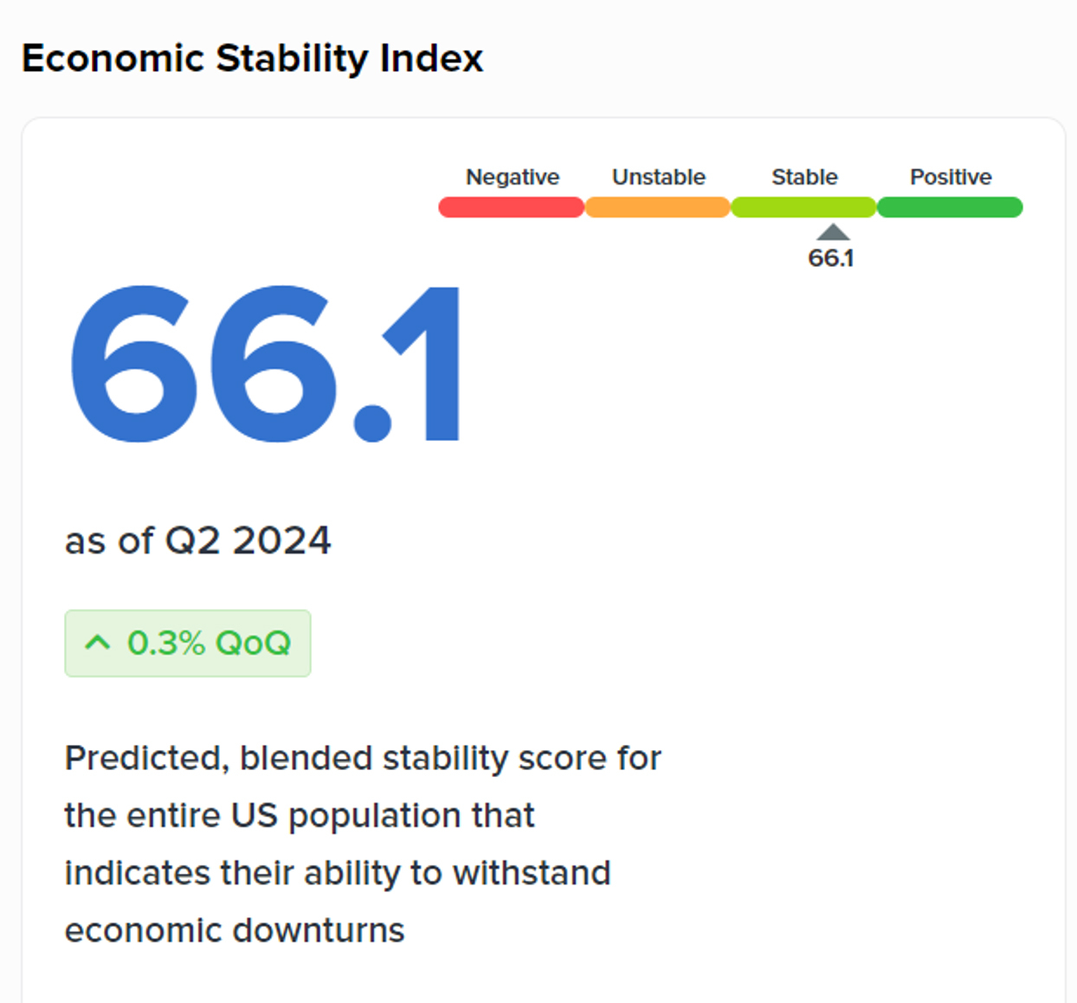Click the Unstable legend label
Viewport: 1077px width, 1003px height.
(659, 177)
